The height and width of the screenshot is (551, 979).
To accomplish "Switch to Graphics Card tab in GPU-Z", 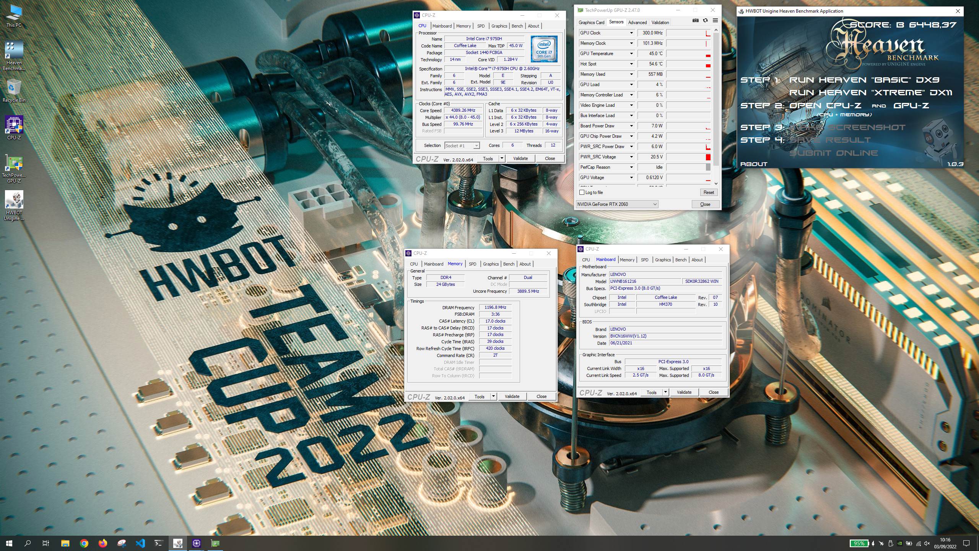I will [x=592, y=22].
